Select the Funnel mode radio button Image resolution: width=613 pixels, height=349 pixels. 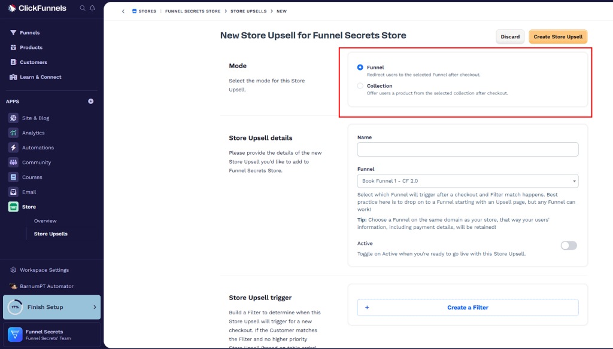360,68
